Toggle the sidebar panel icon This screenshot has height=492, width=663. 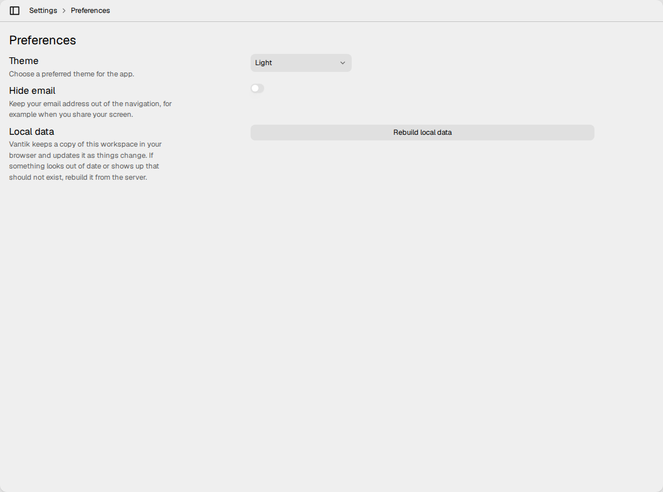[x=15, y=11]
